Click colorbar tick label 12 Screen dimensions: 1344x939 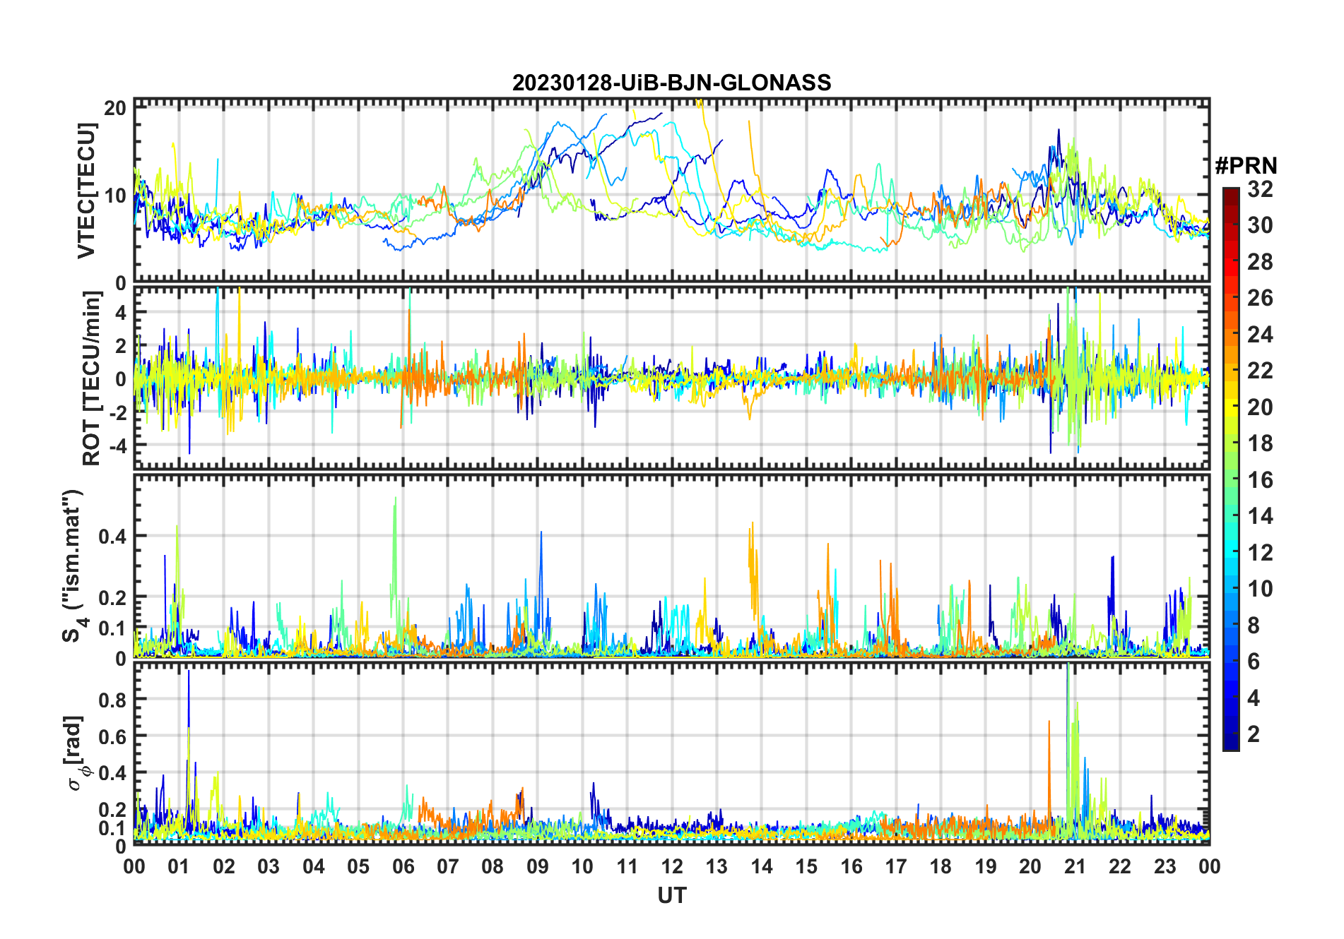(x=1260, y=552)
